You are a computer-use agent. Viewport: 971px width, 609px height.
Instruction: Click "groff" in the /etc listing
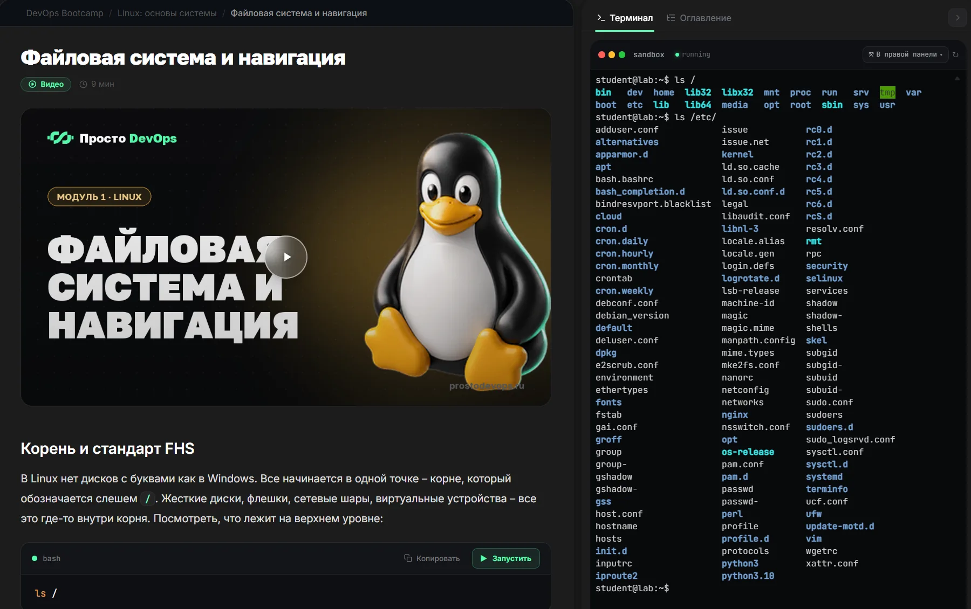(x=608, y=440)
